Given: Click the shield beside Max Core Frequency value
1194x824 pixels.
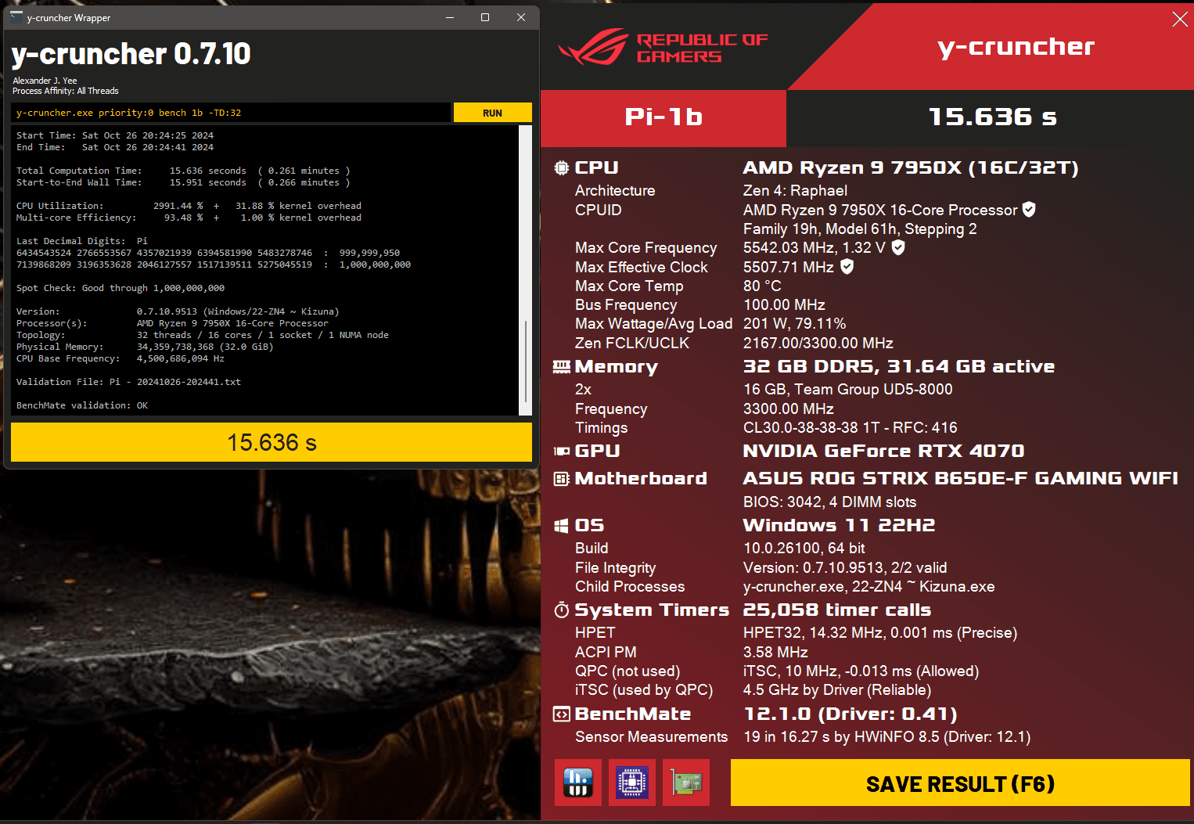Looking at the screenshot, I should tap(898, 247).
